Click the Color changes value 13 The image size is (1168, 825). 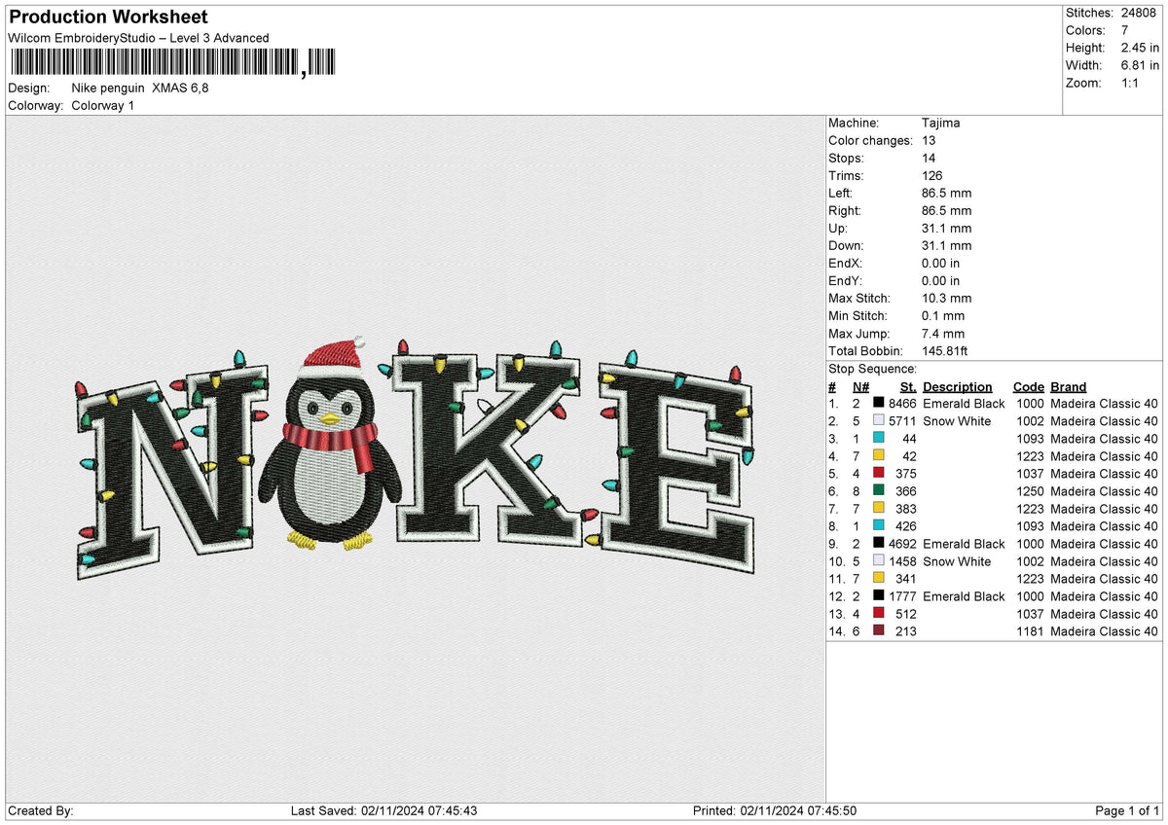(929, 141)
